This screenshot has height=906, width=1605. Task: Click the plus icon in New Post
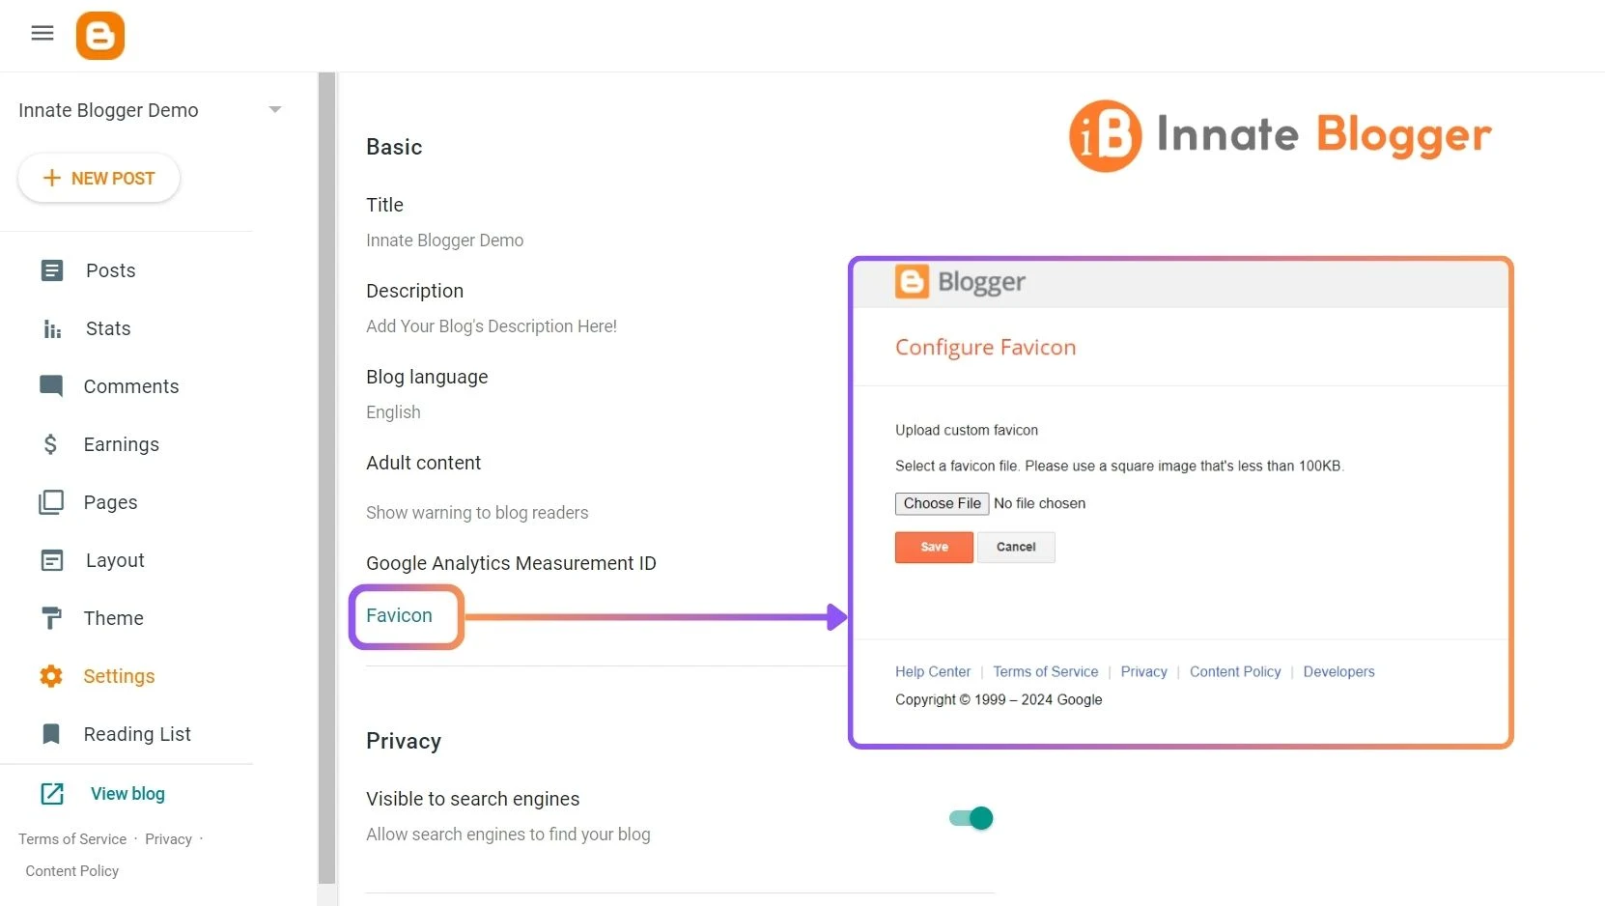tap(52, 178)
